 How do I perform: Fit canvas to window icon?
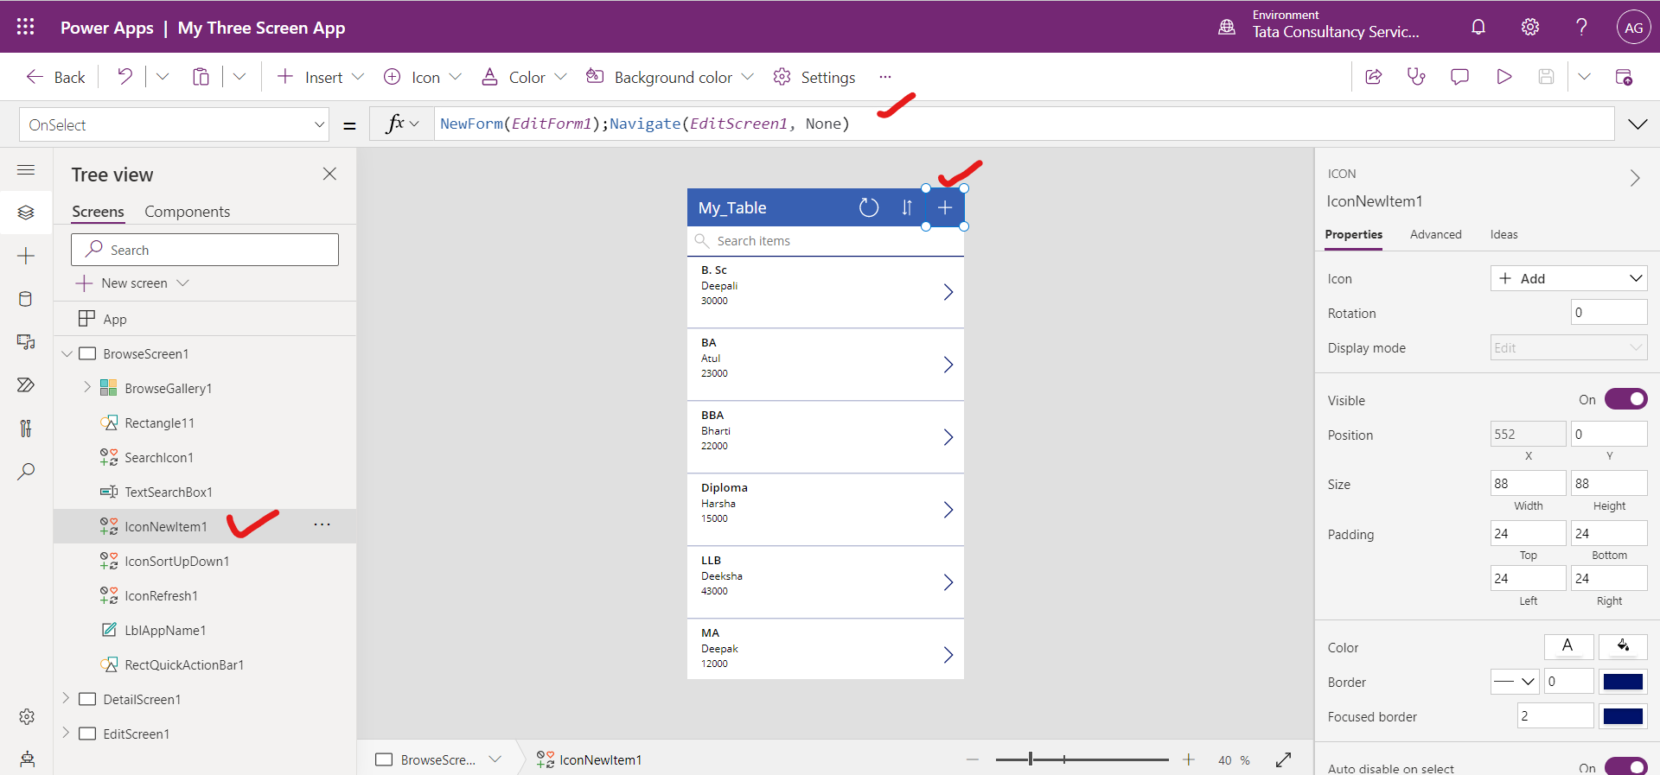tap(1283, 759)
